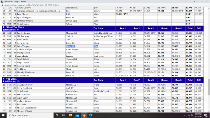Click driver name 'Kevin Coyne'

click(23, 43)
